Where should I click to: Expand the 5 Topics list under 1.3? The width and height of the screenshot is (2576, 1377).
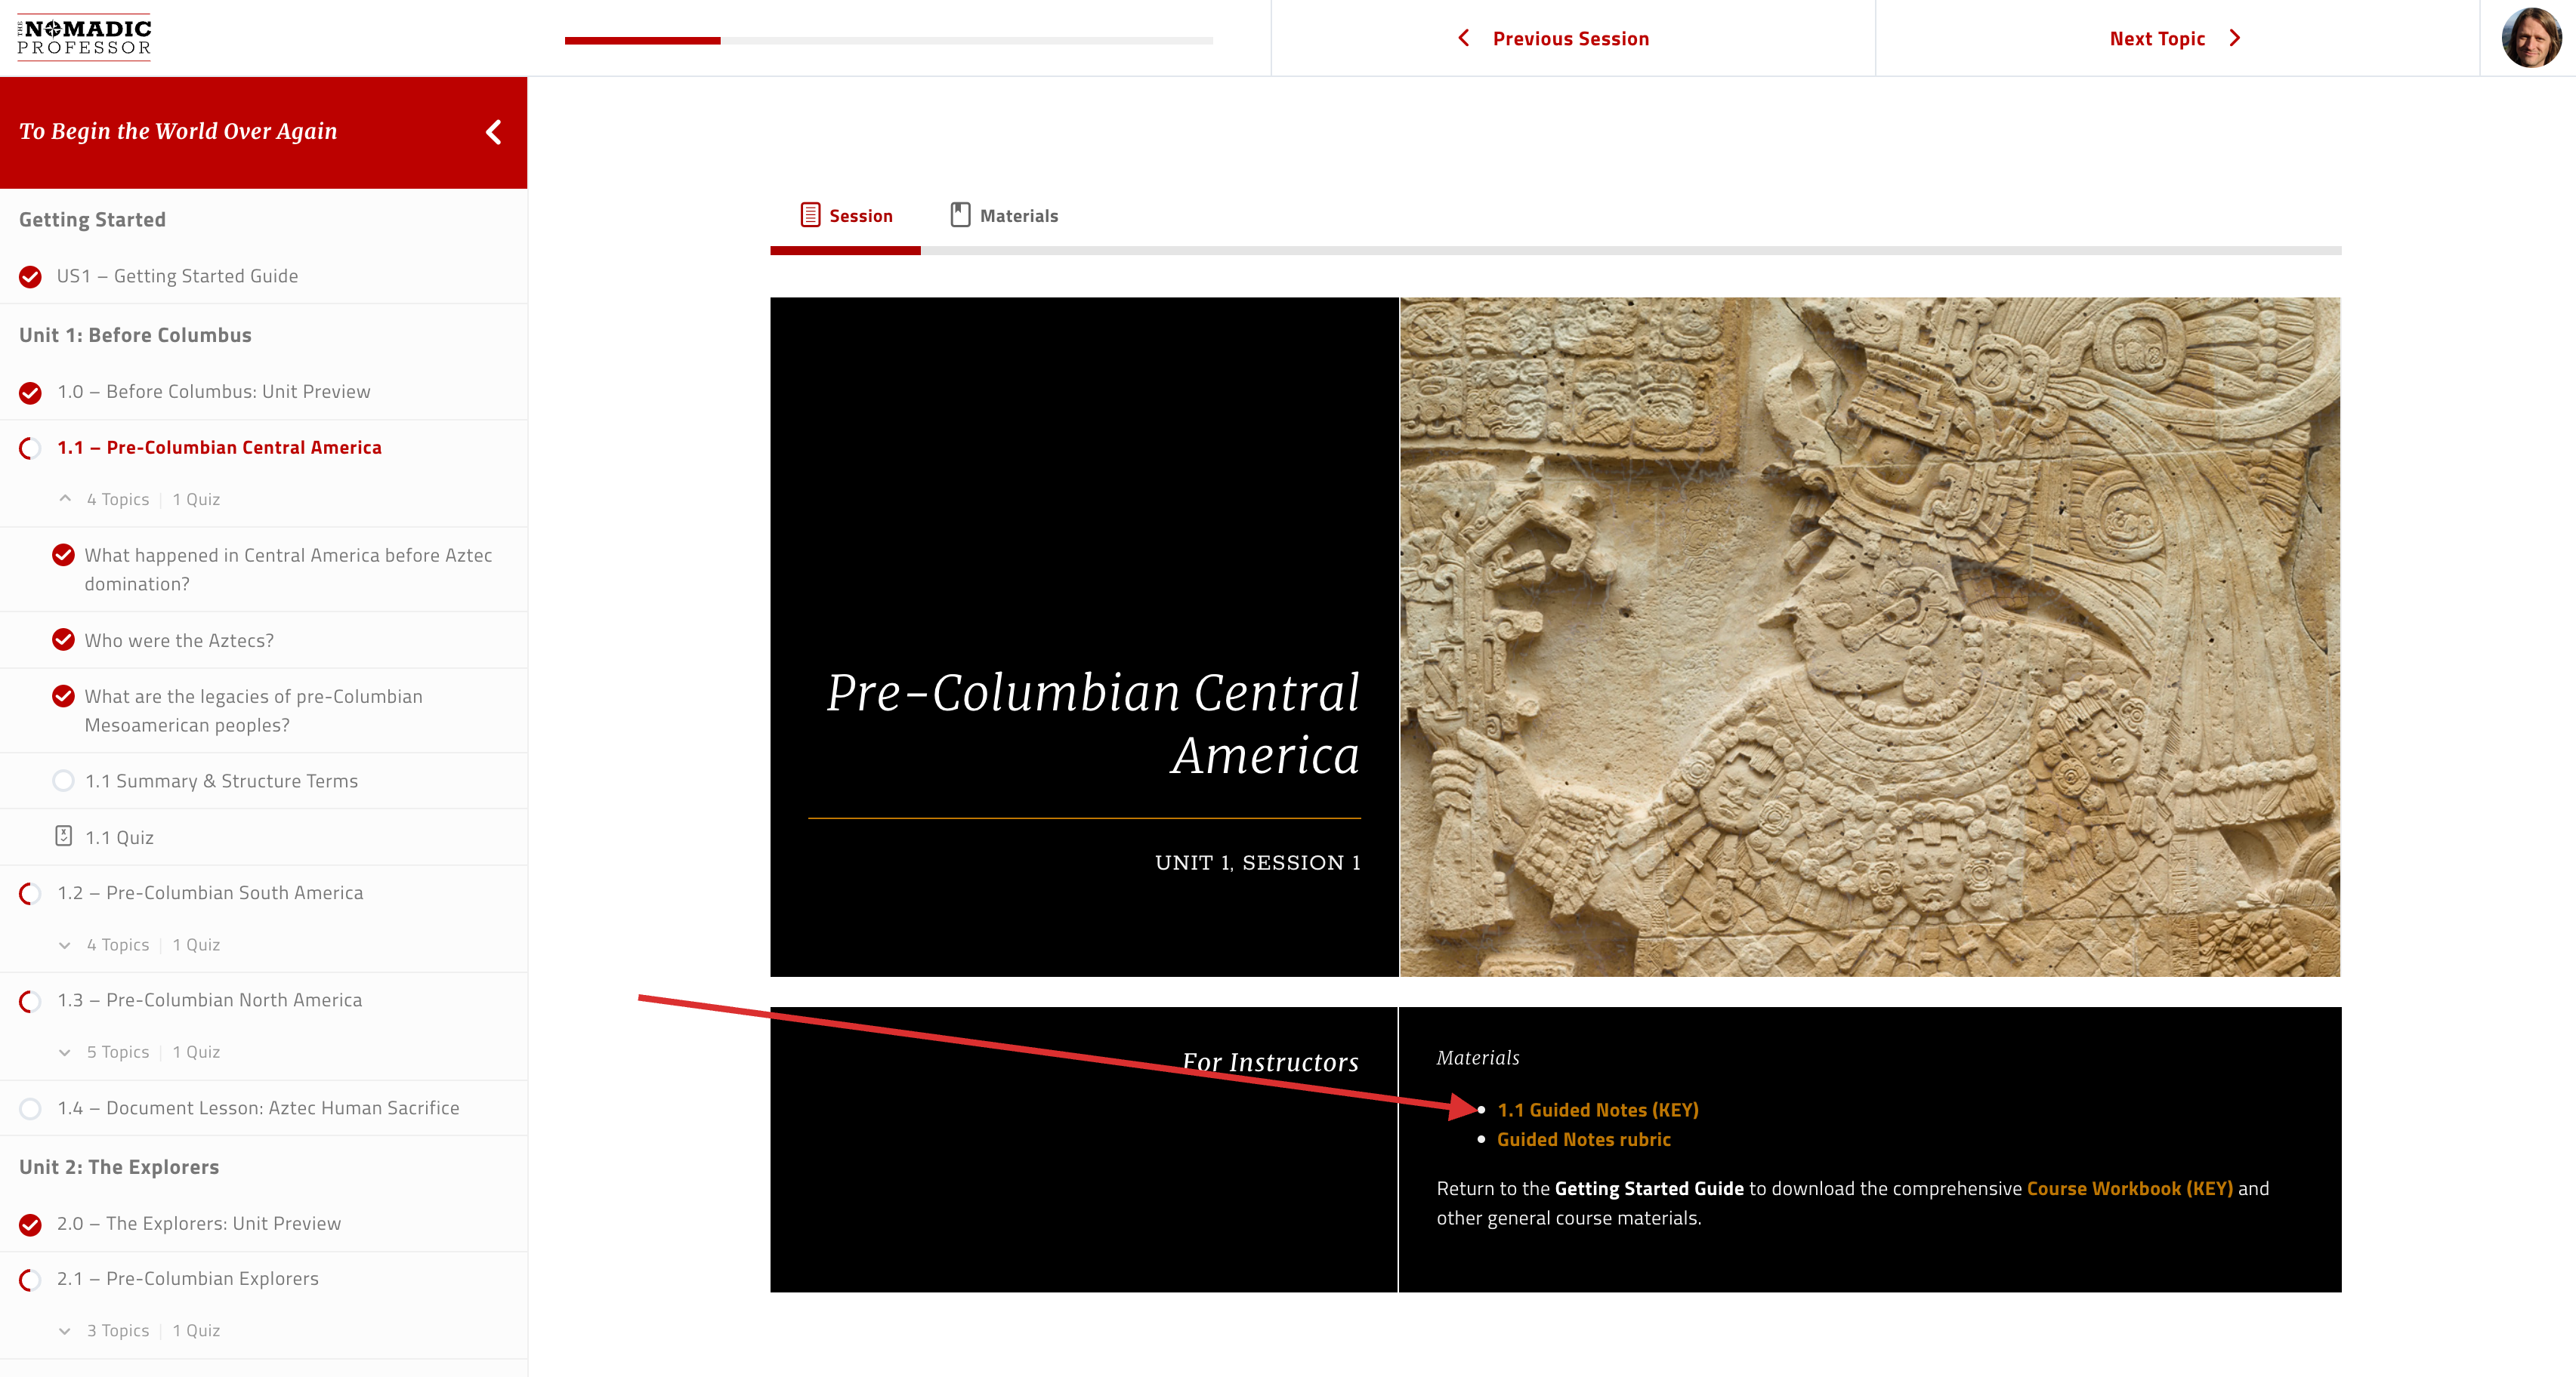(x=65, y=1052)
